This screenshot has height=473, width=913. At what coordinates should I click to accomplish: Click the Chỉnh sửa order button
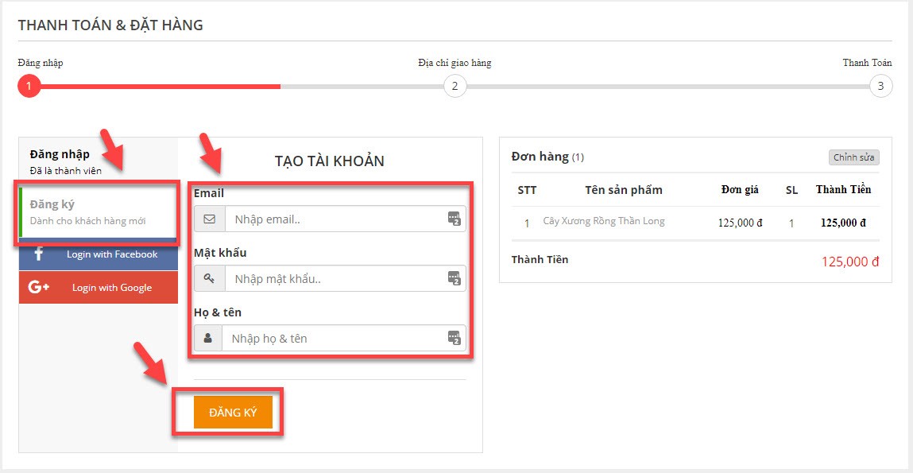coord(854,157)
